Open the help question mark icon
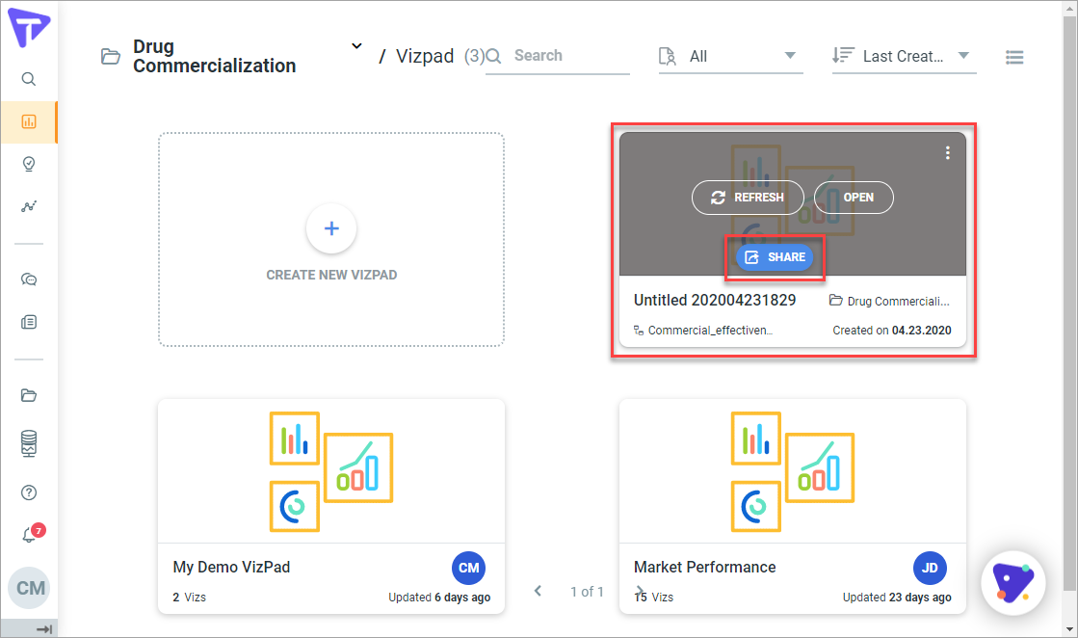This screenshot has width=1078, height=638. [x=28, y=492]
